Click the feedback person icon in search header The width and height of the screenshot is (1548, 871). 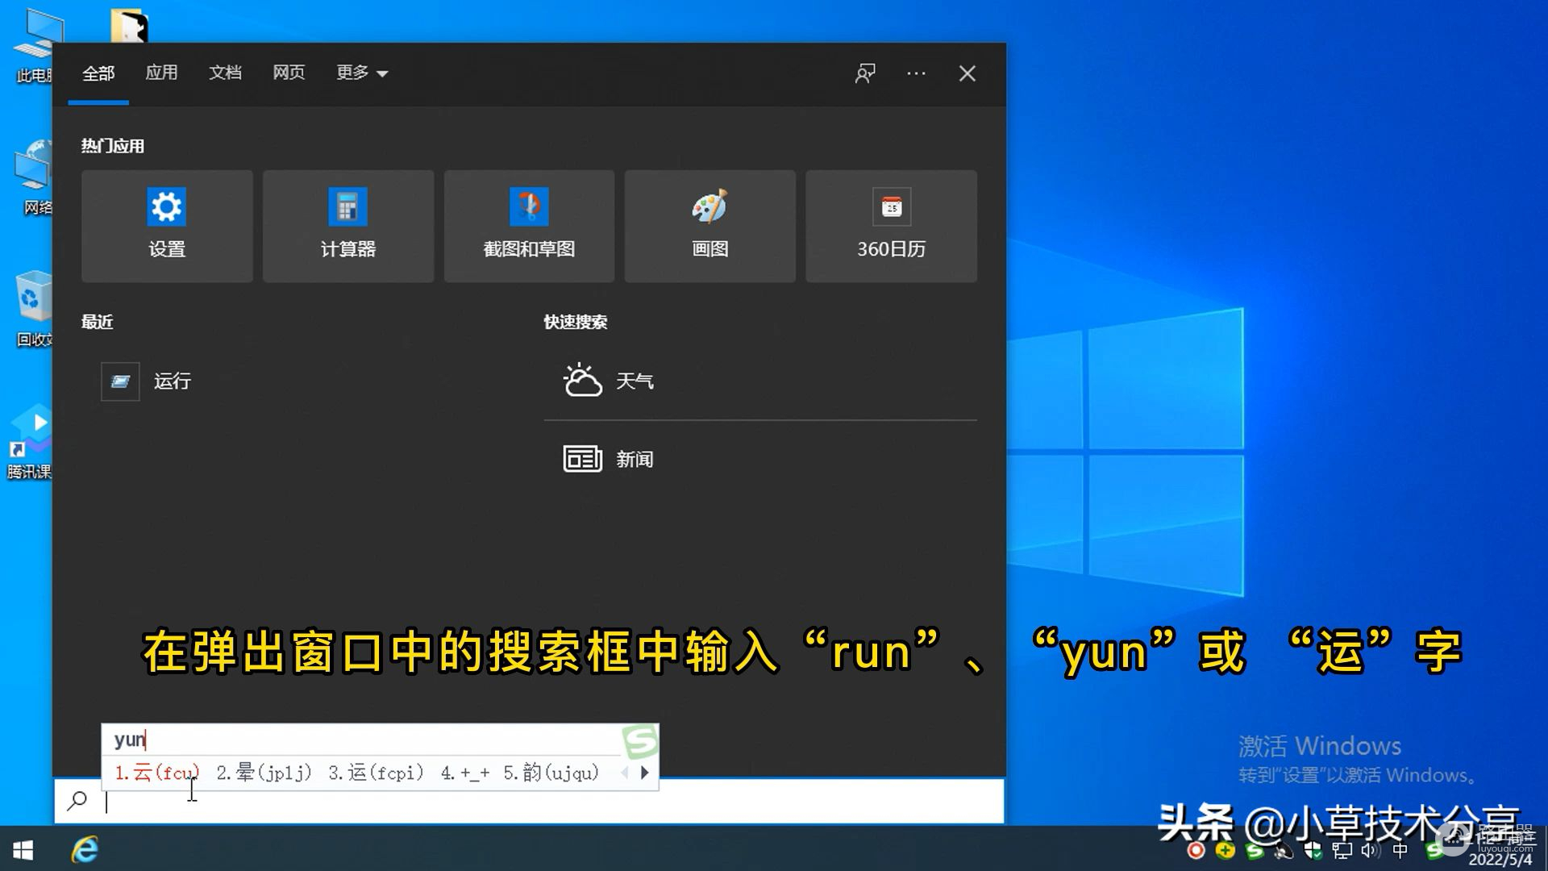coord(865,73)
